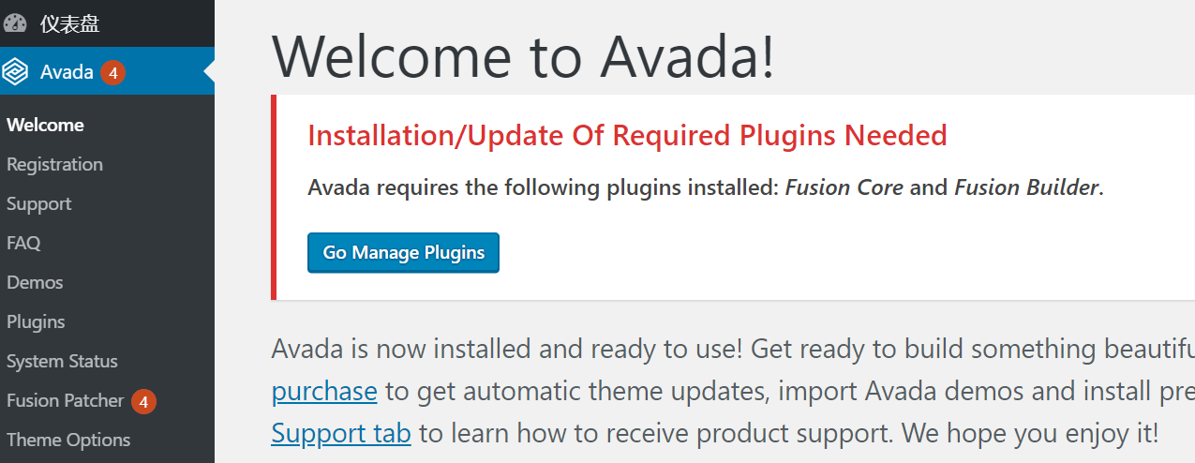This screenshot has width=1195, height=463.
Task: Open the Demos submenu page
Action: click(35, 283)
